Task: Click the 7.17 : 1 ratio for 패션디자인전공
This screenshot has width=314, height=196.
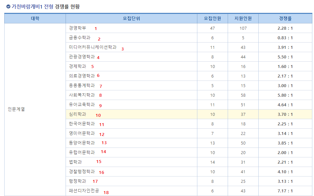Action: [x=285, y=191]
